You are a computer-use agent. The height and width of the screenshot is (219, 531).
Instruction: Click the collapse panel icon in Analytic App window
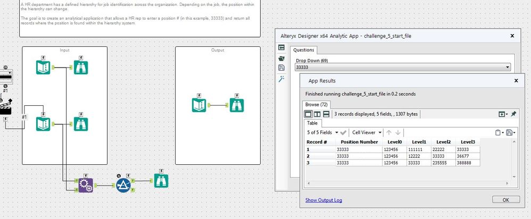coord(281,47)
